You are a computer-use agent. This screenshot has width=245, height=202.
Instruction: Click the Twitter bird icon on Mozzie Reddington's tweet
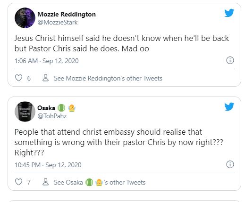click(229, 13)
